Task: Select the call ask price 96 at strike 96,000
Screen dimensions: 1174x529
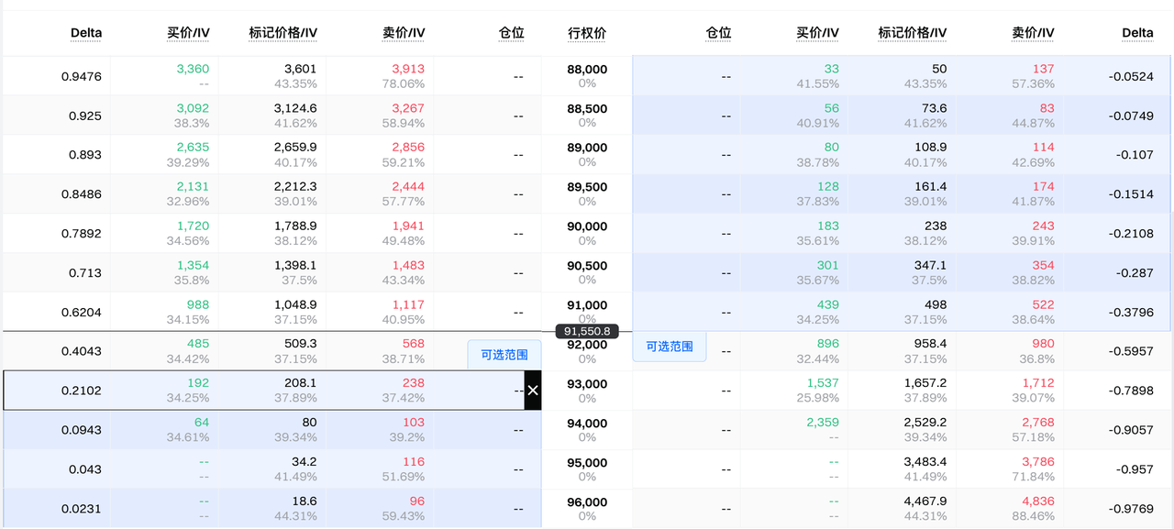Action: [x=416, y=501]
